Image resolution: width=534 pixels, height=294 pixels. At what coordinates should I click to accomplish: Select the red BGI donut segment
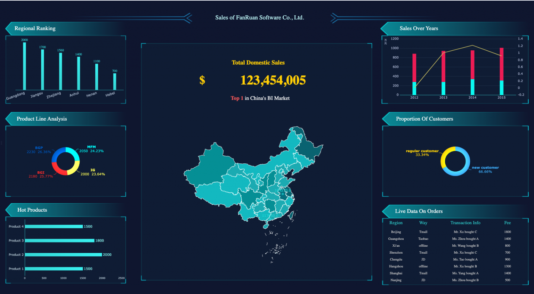59,170
